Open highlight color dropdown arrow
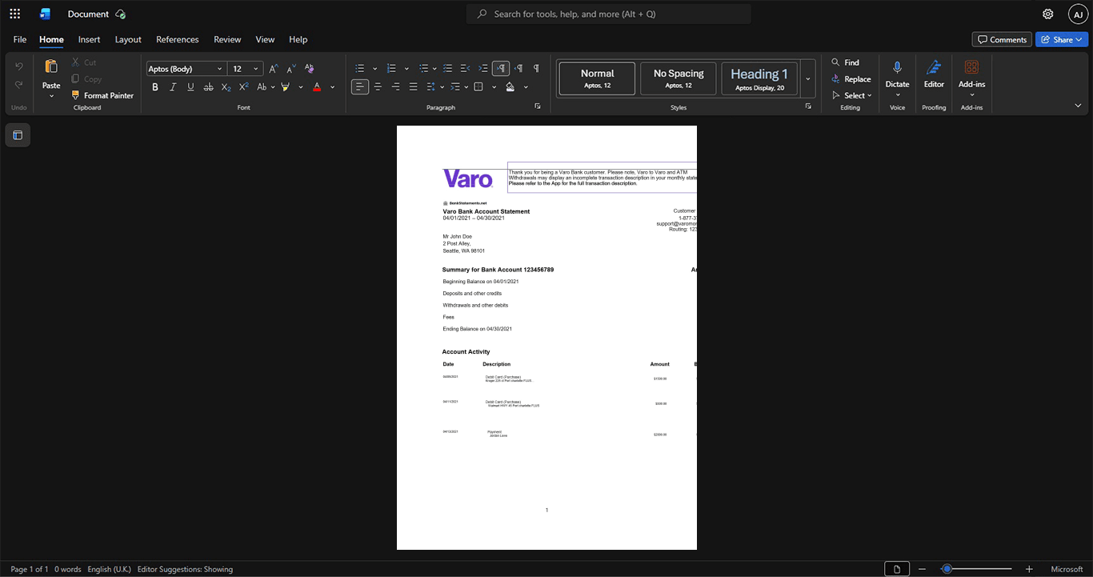 [x=301, y=86]
